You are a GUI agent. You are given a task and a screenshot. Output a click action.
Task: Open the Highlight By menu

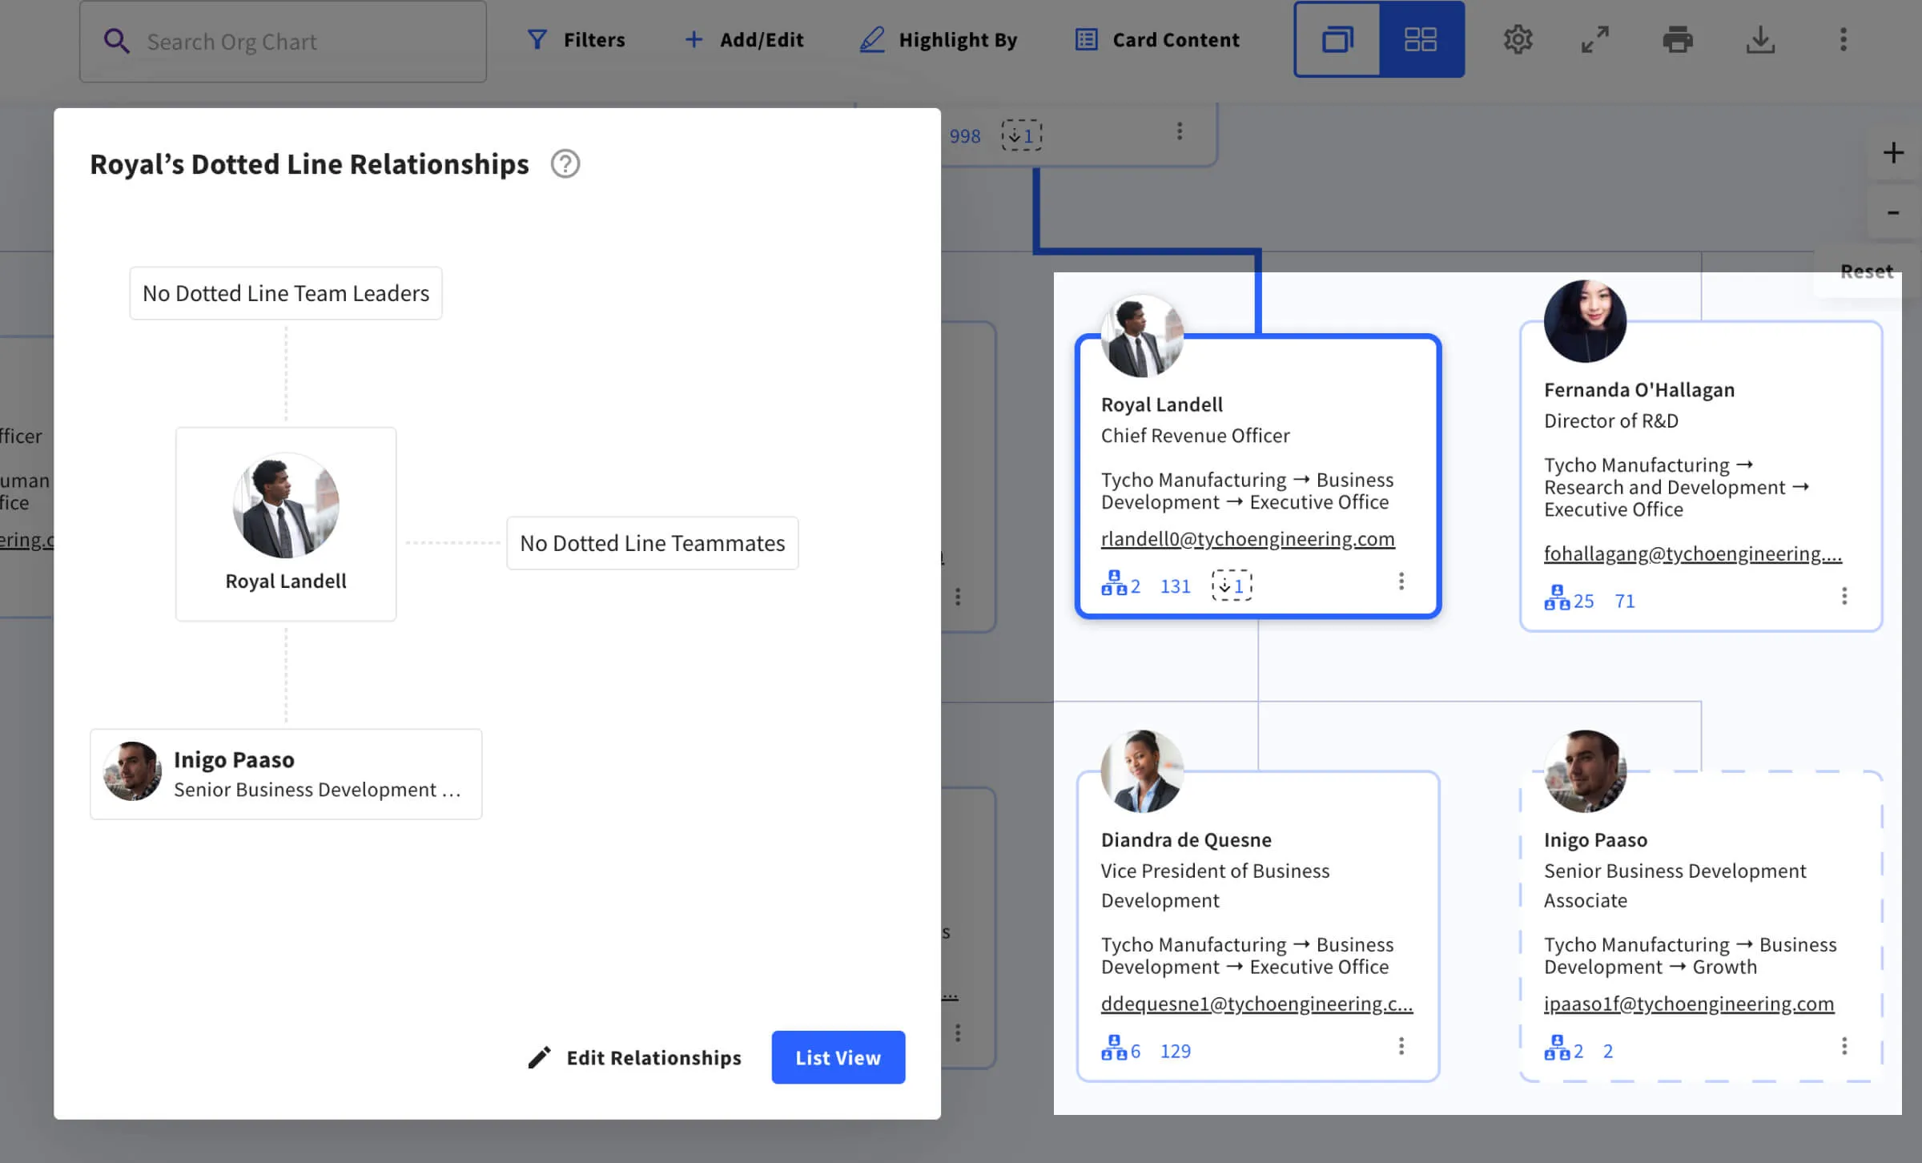(x=938, y=39)
